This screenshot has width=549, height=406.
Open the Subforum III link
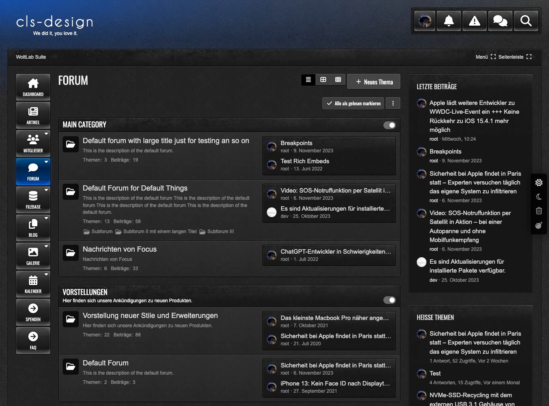220,232
